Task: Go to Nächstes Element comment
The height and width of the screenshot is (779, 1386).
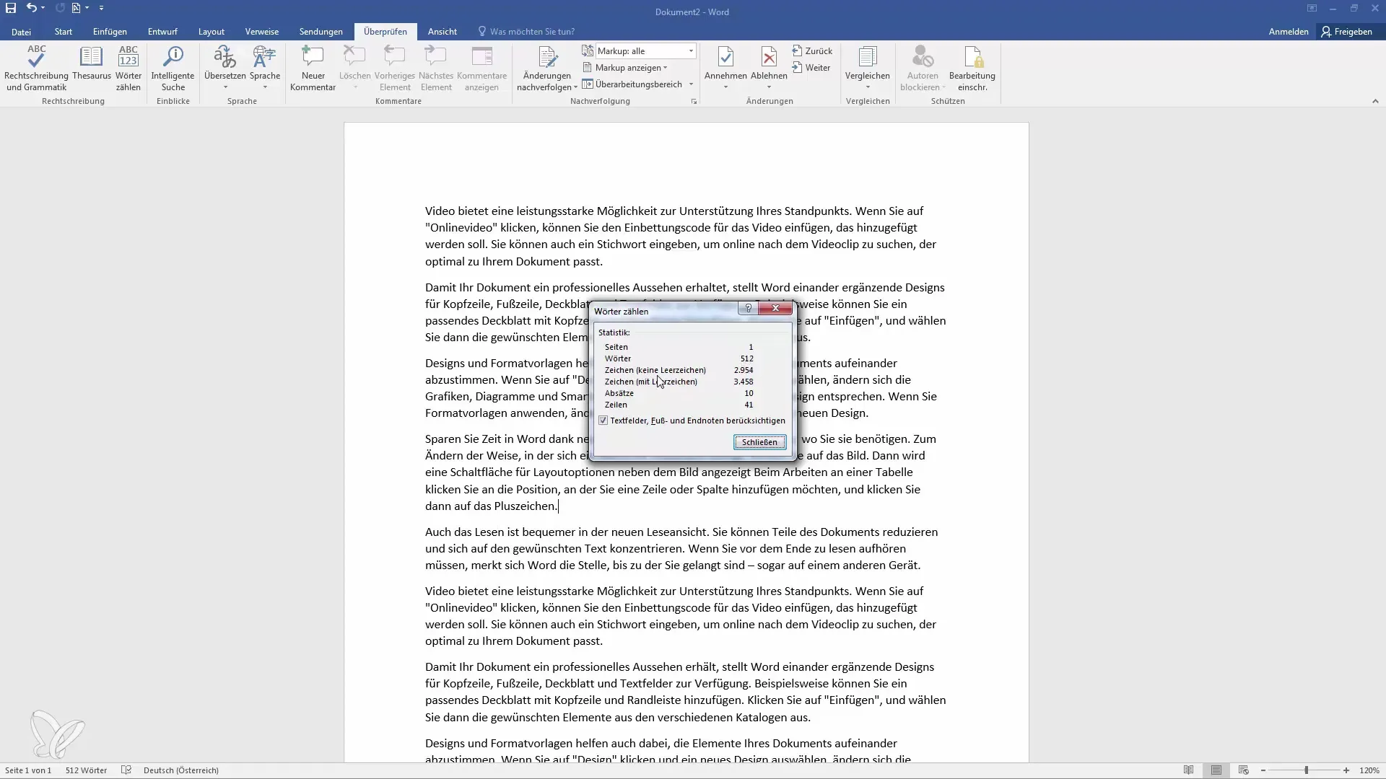Action: (x=436, y=69)
